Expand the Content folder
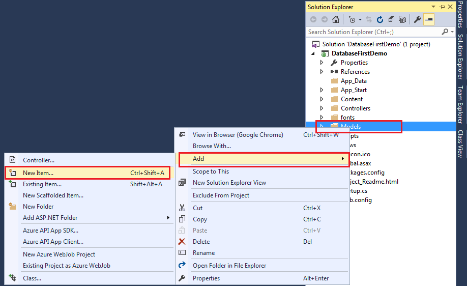Image resolution: width=467 pixels, height=286 pixels. [x=322, y=99]
